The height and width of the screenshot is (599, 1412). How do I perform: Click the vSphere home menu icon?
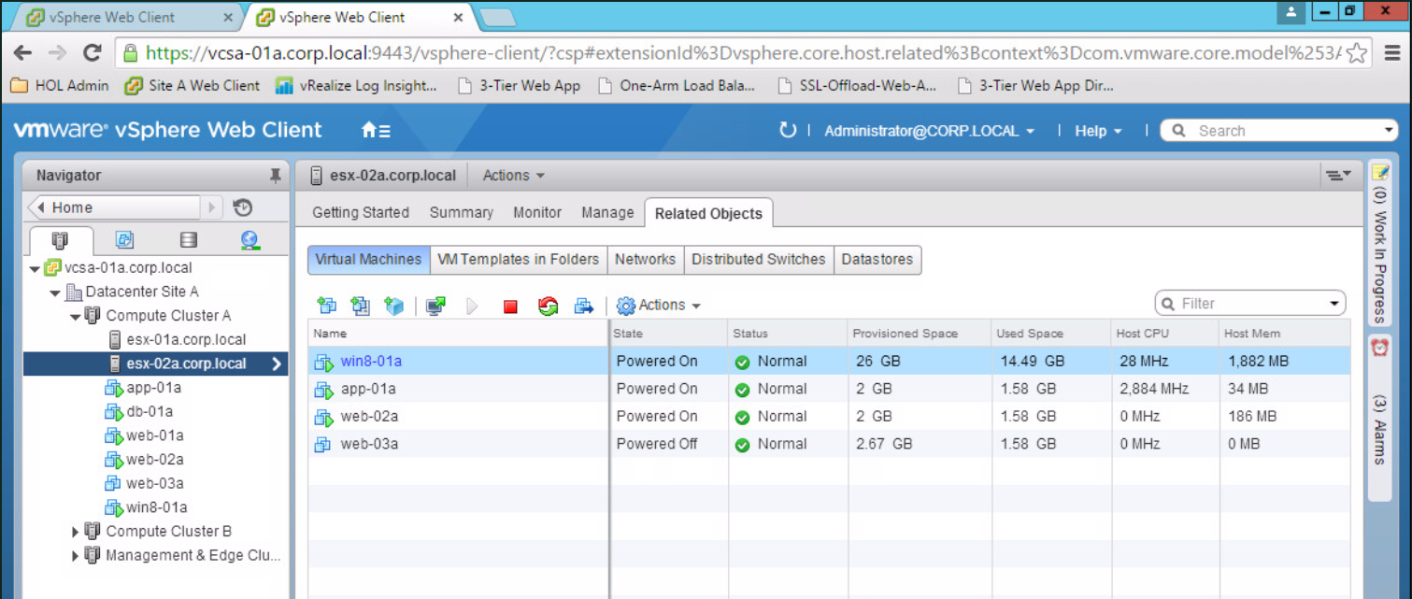point(376,131)
